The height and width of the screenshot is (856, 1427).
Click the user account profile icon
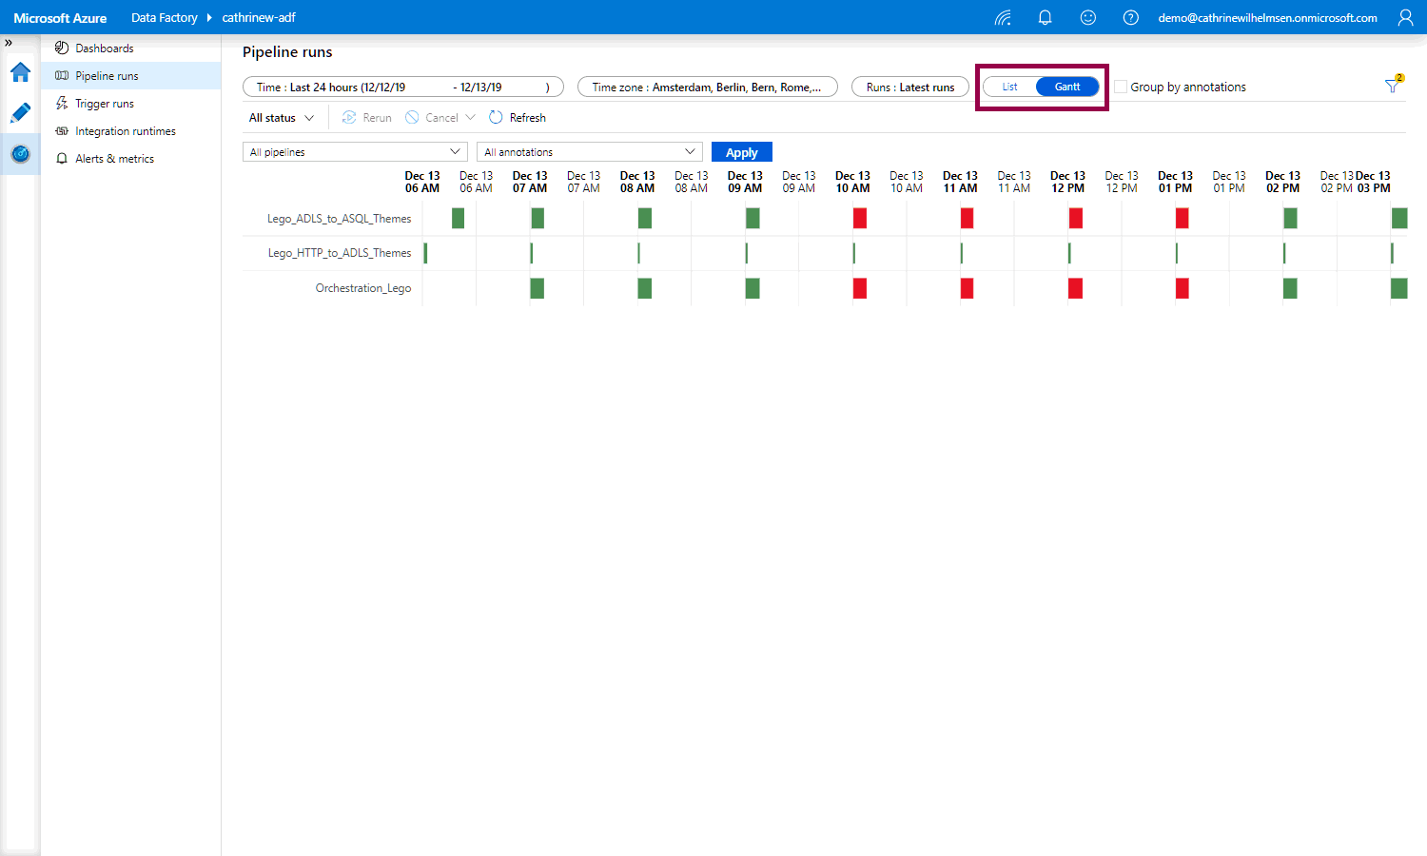click(x=1405, y=18)
